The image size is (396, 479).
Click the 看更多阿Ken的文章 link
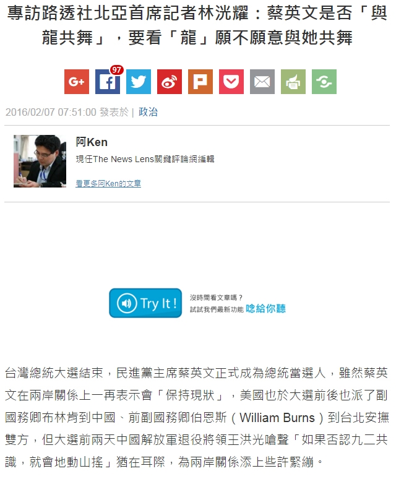tap(108, 183)
